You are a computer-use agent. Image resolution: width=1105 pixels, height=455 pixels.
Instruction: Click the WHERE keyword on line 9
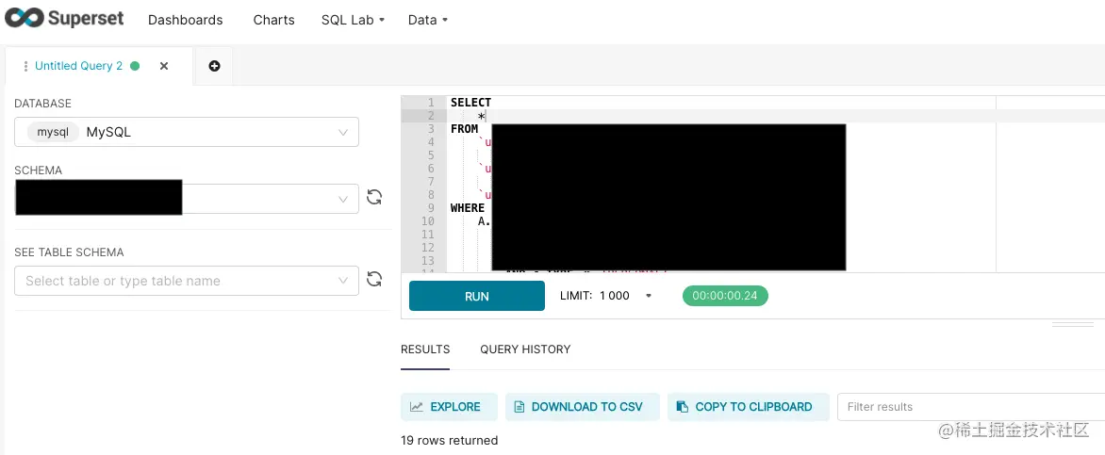(x=468, y=208)
